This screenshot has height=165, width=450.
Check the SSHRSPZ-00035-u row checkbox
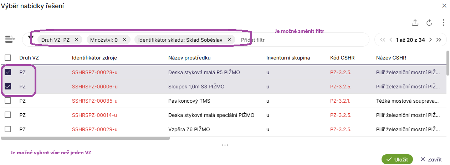(8, 101)
